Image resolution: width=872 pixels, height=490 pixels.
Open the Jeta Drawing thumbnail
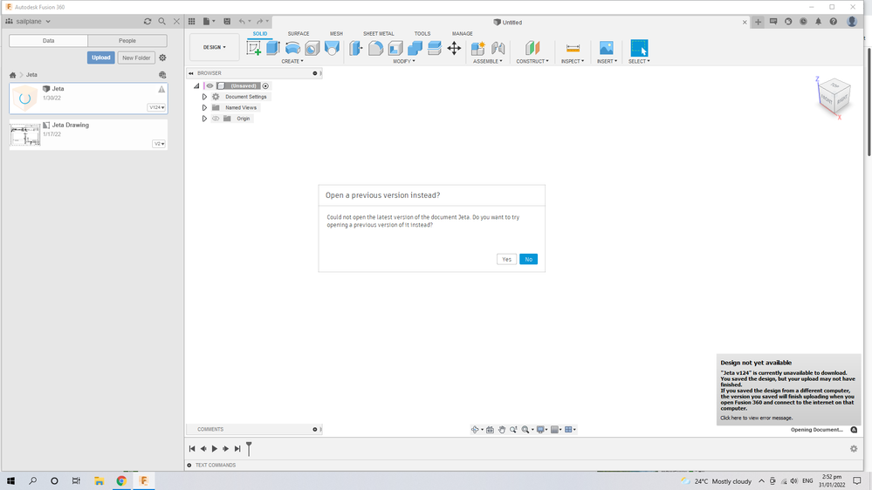(x=25, y=134)
